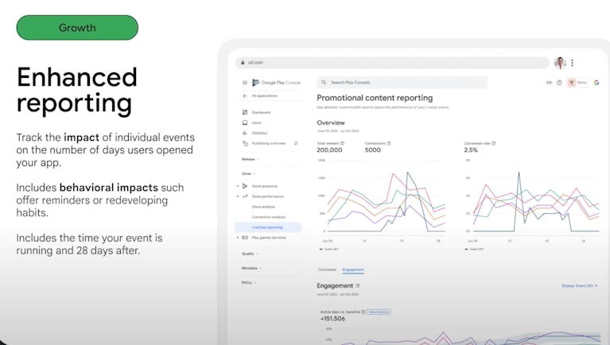Screen dimensions: 610x345
Task: Collapse the Store performance tree arrow
Action: coord(238,196)
